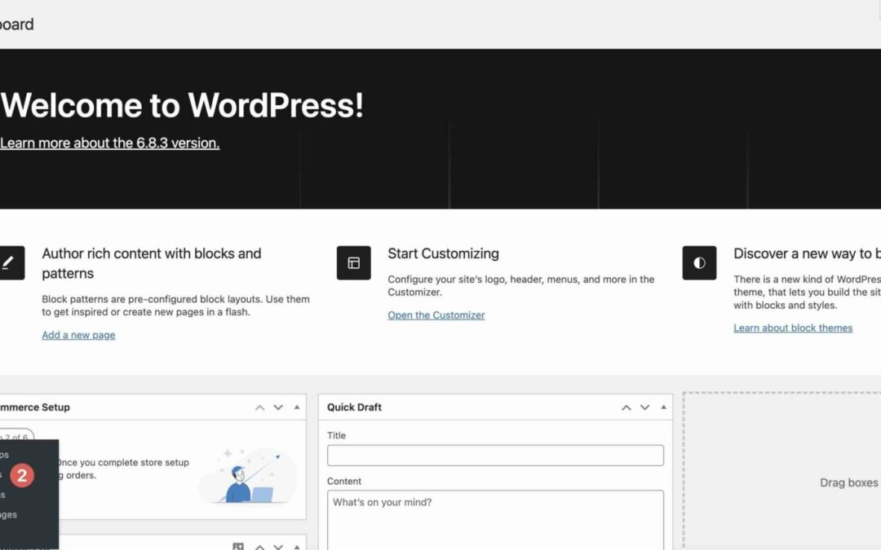Click the layout icon beside Start Customizing
This screenshot has width=881, height=550.
click(353, 262)
